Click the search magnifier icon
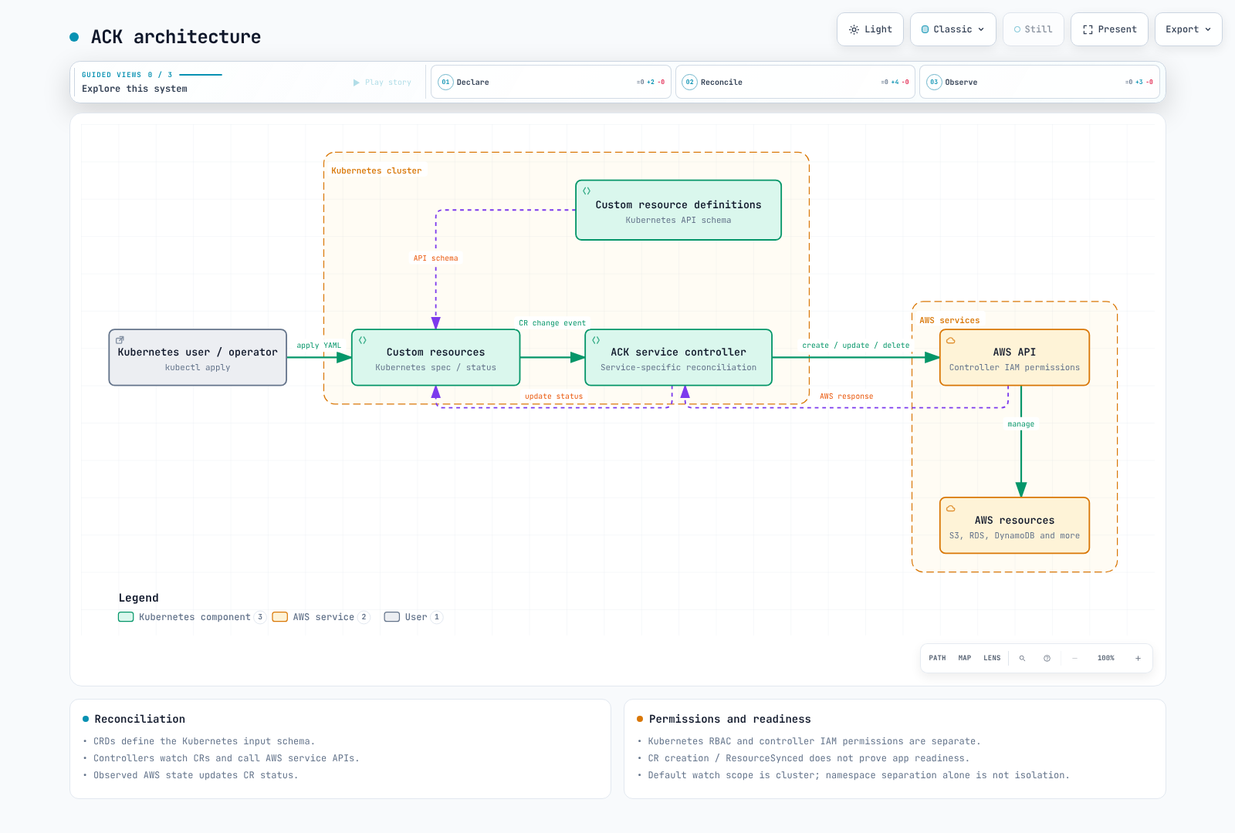The image size is (1235, 833). pyautogui.click(x=1022, y=659)
